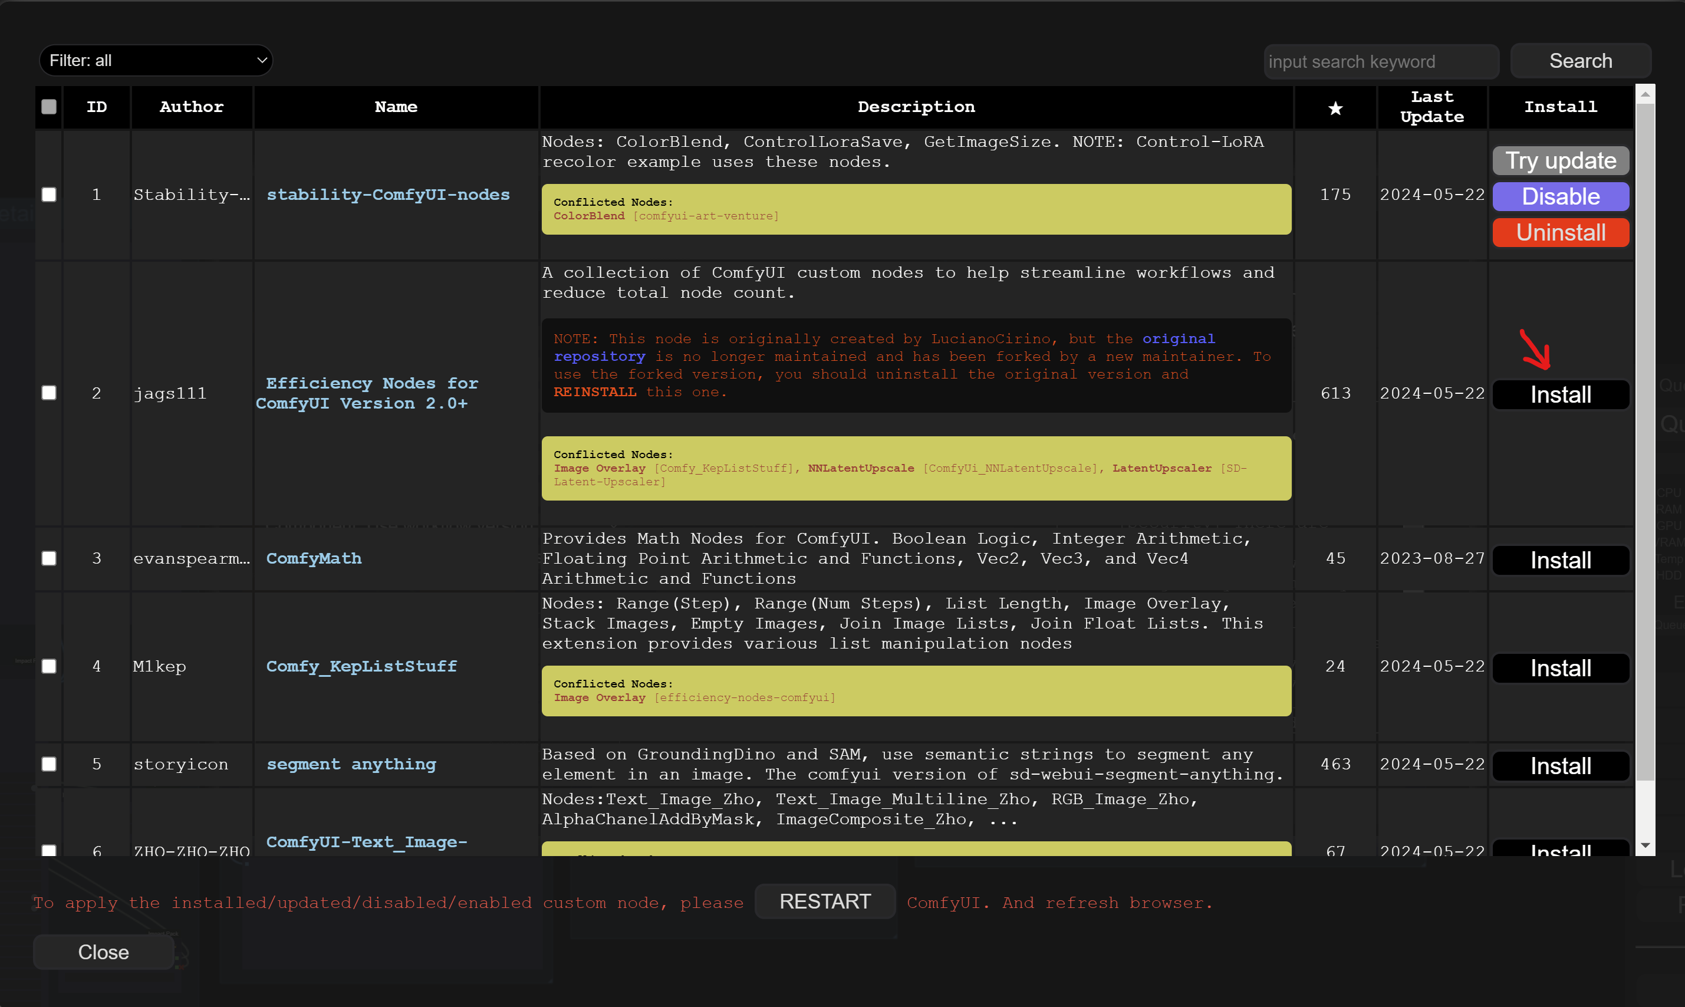Check the box for Comfy_KepListStuff row
The width and height of the screenshot is (1685, 1007).
[49, 666]
